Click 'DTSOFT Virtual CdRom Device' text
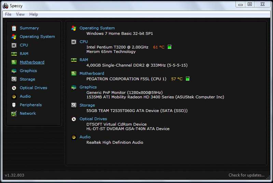Viewport: 273px width, 183px height. click(x=117, y=124)
